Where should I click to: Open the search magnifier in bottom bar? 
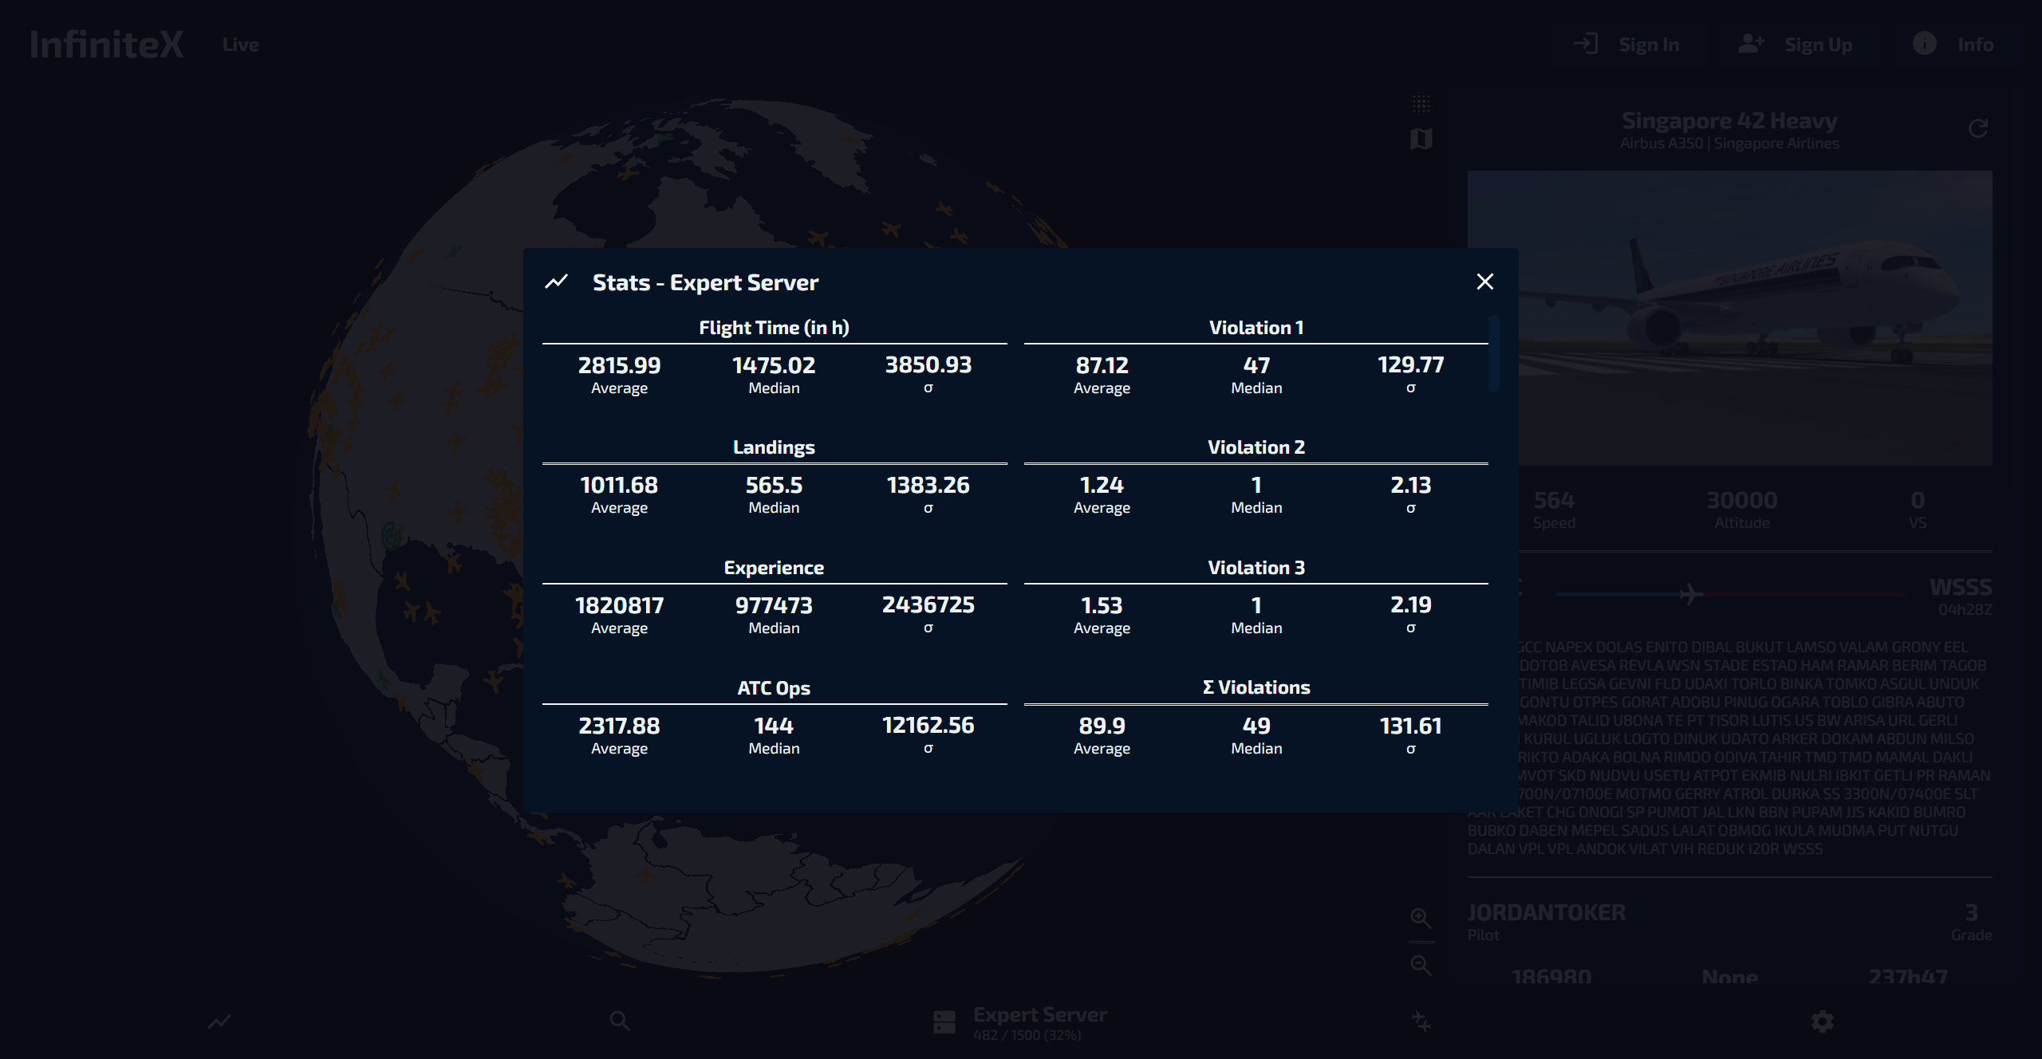pyautogui.click(x=620, y=1022)
